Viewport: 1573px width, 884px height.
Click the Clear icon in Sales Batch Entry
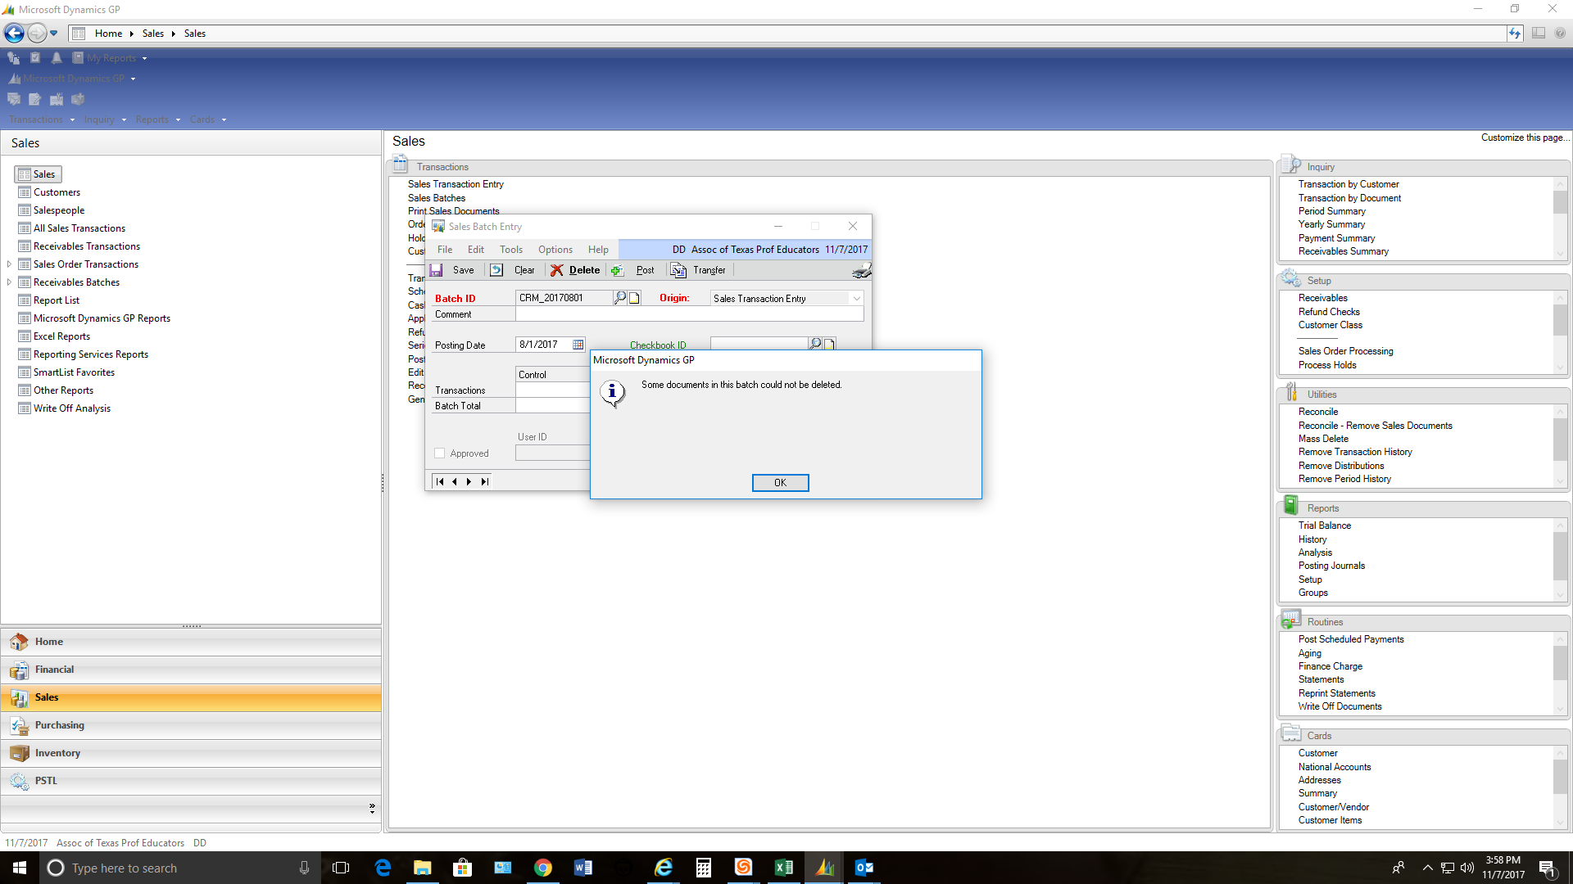(496, 270)
